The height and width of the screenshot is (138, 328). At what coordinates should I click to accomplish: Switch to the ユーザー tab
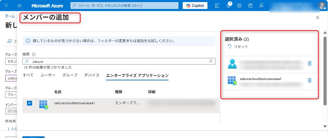tap(48, 75)
